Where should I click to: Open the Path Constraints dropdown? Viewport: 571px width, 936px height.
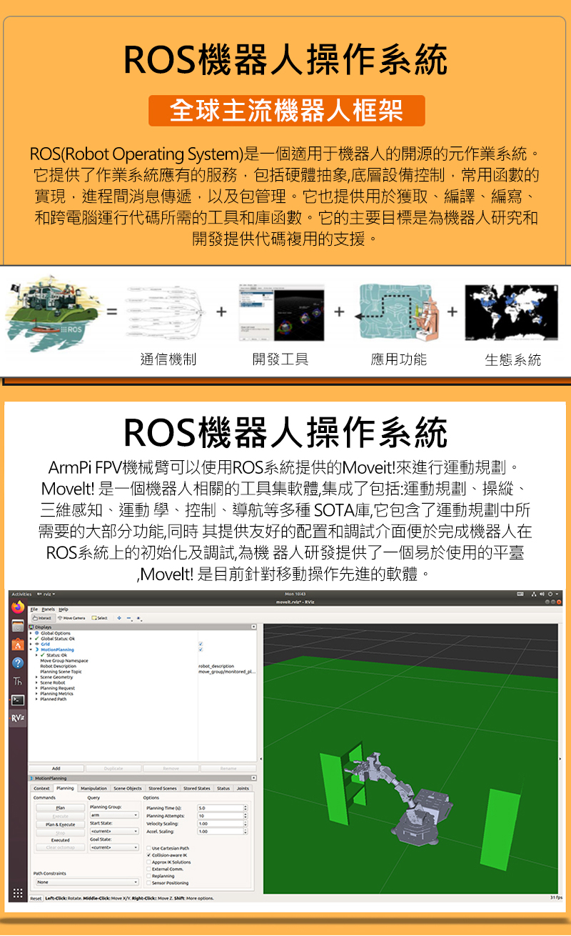click(x=86, y=882)
